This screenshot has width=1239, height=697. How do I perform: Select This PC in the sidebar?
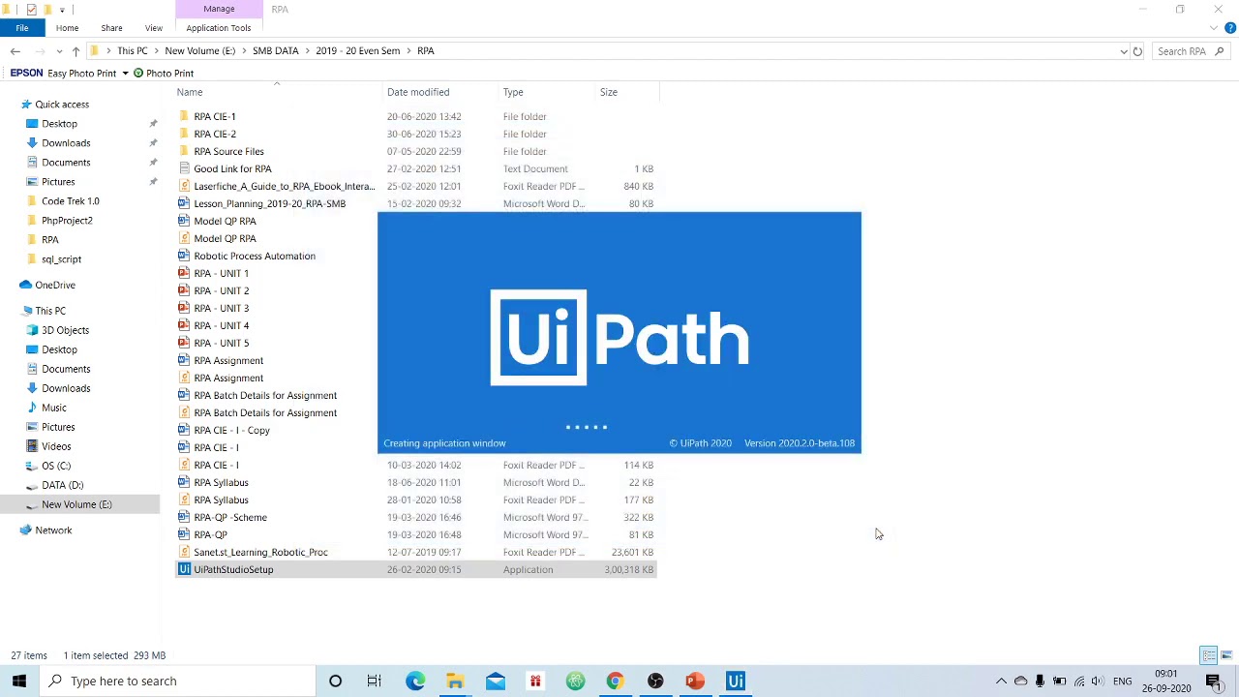50,311
